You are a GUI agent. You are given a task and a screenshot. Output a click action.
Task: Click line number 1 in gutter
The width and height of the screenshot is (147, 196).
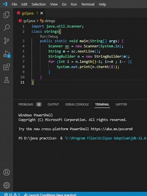(23, 26)
